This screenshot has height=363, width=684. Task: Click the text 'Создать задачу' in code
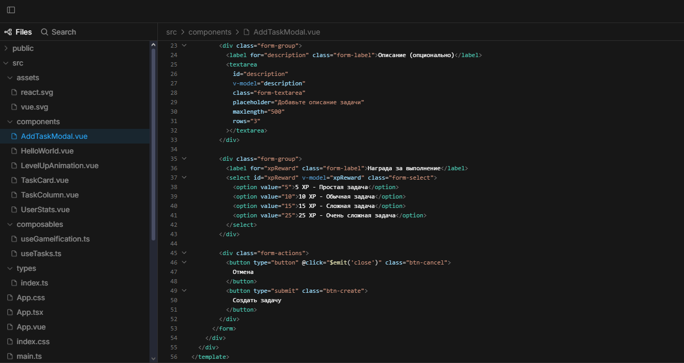257,300
